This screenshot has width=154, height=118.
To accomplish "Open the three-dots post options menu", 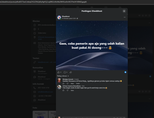I will (124, 17).
